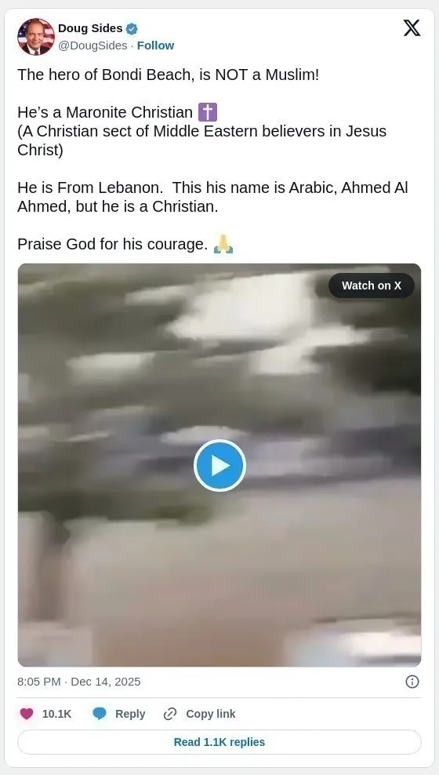
Task: Click the Read 1.1K replies button
Action: point(219,742)
